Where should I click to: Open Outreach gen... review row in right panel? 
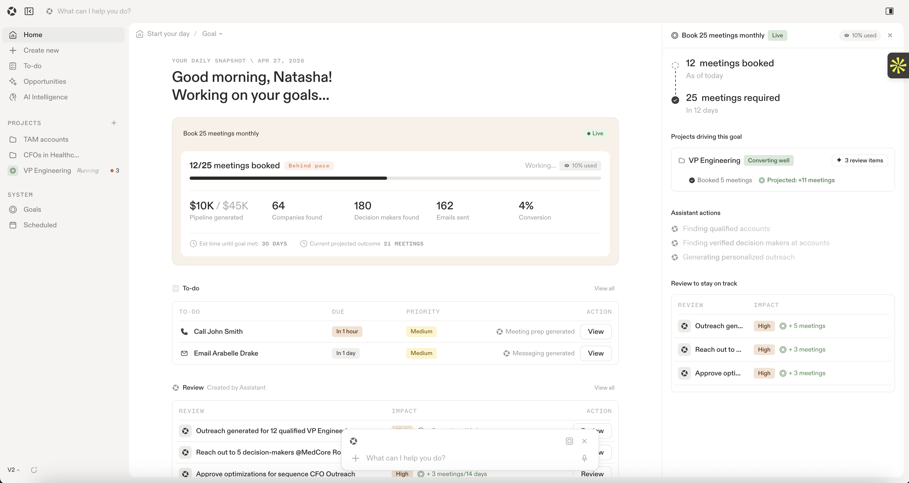click(x=782, y=326)
